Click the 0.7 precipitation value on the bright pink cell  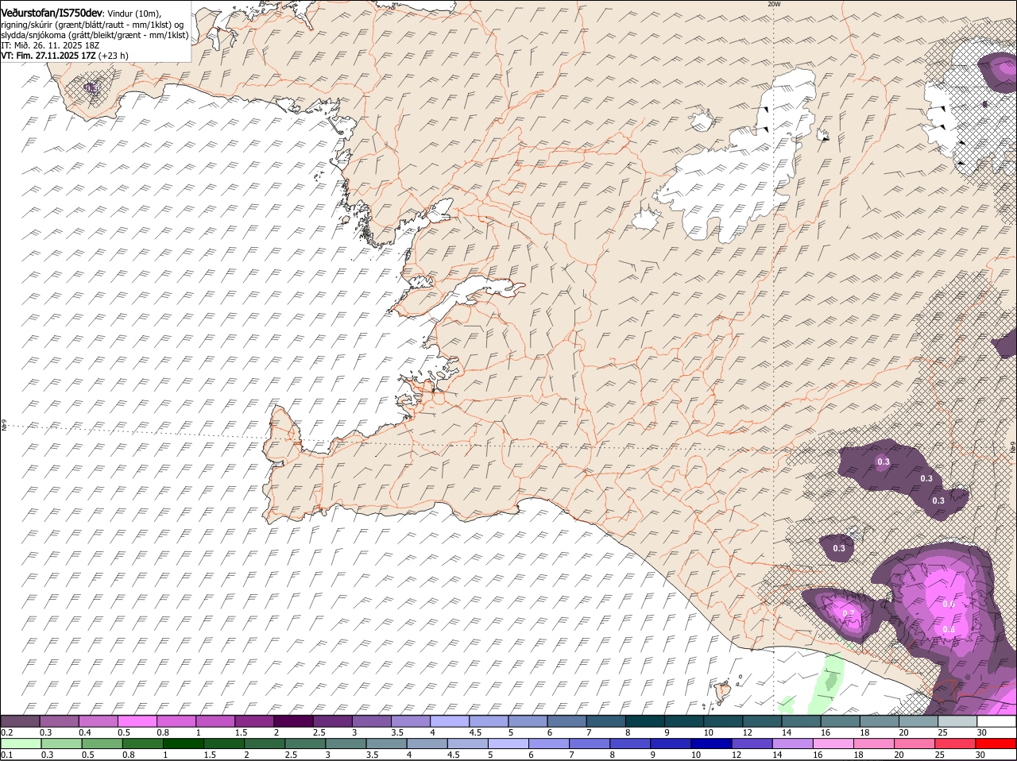pyautogui.click(x=848, y=614)
